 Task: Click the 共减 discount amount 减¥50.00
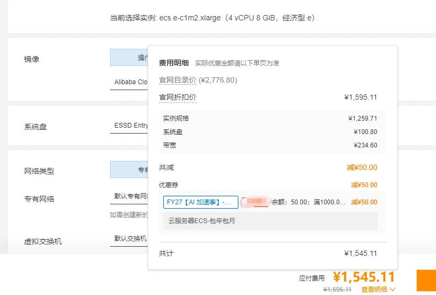click(x=362, y=167)
